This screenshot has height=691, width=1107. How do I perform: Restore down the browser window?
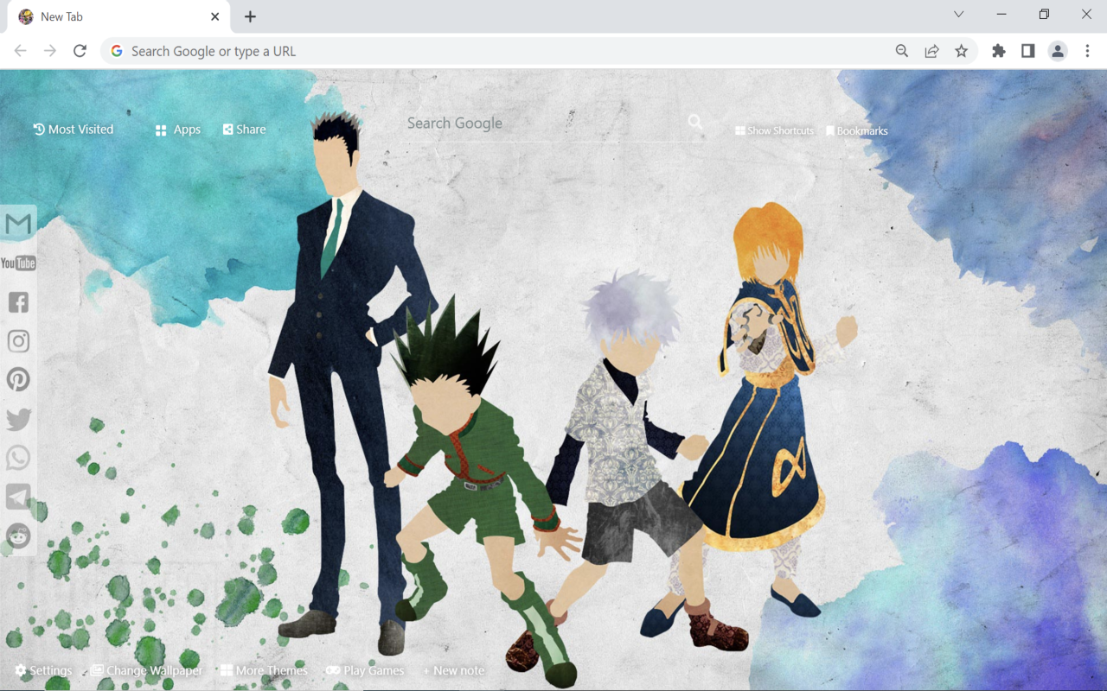click(1044, 14)
